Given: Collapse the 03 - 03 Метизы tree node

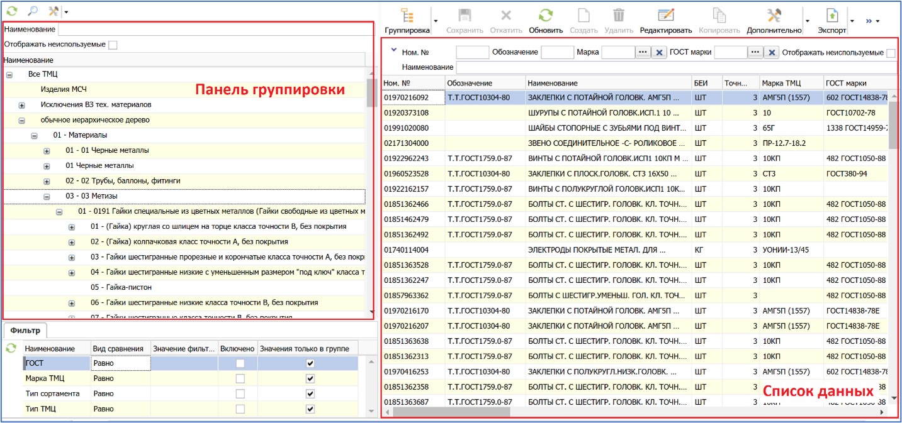Looking at the screenshot, I should pyautogui.click(x=47, y=197).
